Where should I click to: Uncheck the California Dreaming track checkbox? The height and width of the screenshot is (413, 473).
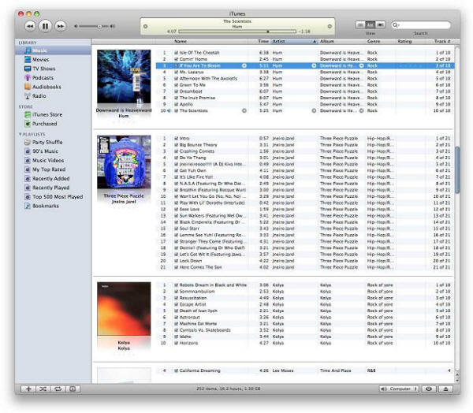pyautogui.click(x=176, y=370)
